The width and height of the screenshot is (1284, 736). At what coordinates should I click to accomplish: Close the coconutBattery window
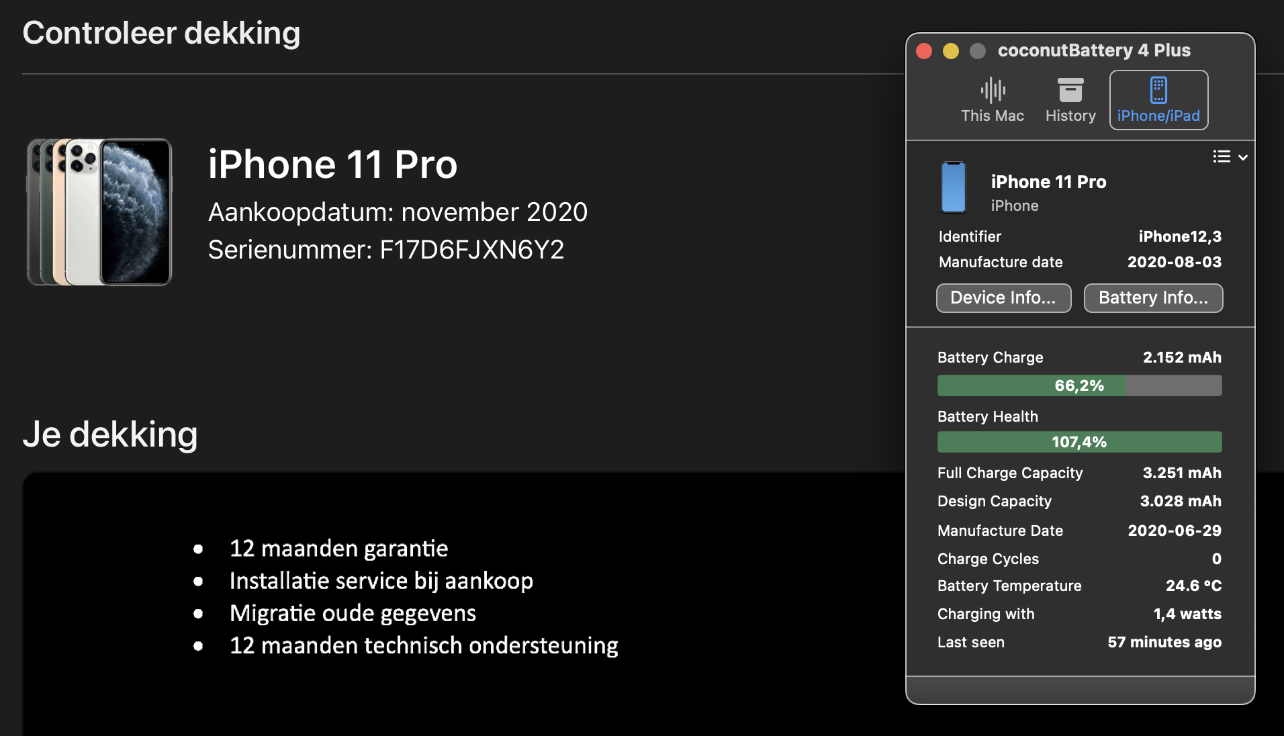click(x=924, y=51)
